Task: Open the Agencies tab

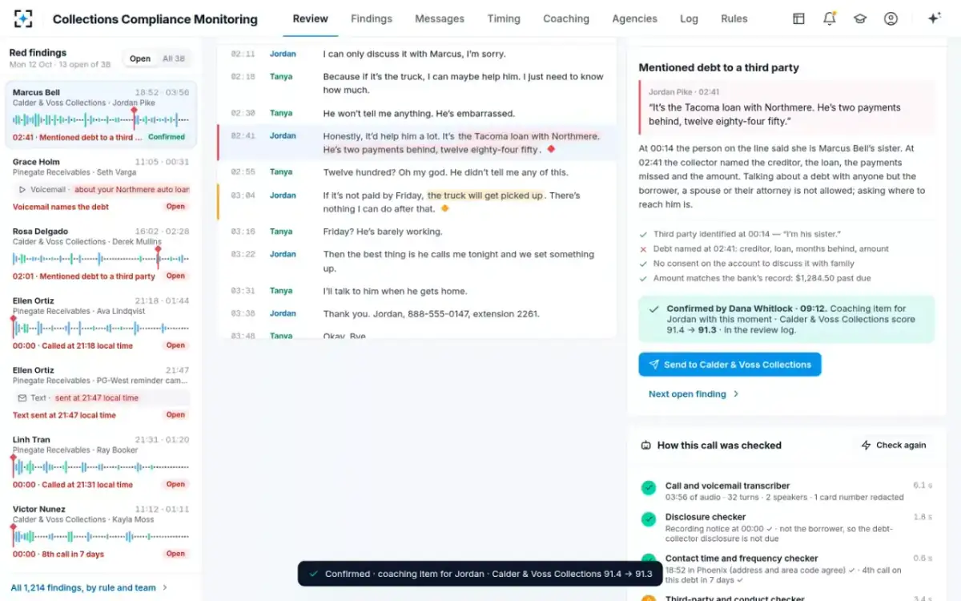Action: tap(634, 18)
